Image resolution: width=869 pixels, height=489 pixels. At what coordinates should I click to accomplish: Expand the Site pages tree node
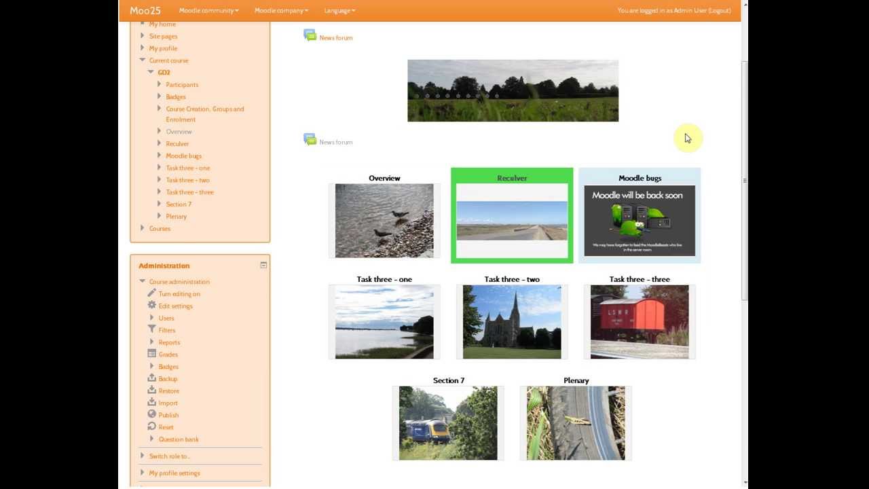[143, 36]
